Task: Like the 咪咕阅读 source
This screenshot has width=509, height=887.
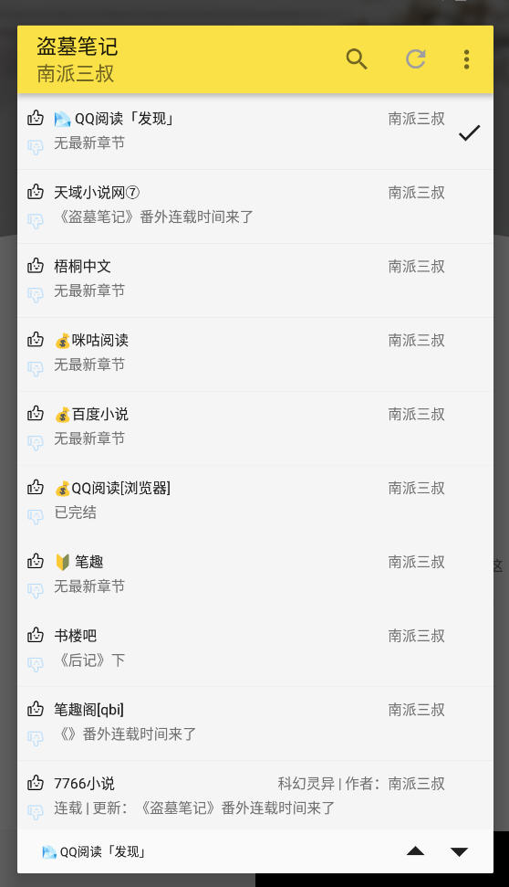Action: [35, 340]
